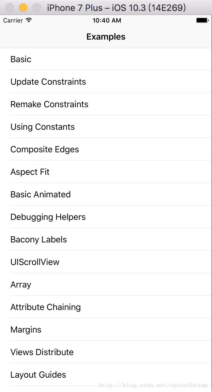Select the Basic Animated row
This screenshot has width=212, height=392.
41,195
